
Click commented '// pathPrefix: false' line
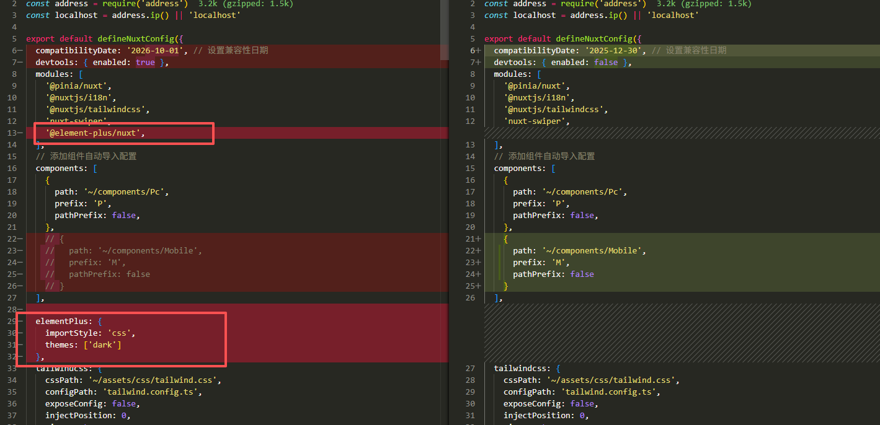point(97,274)
